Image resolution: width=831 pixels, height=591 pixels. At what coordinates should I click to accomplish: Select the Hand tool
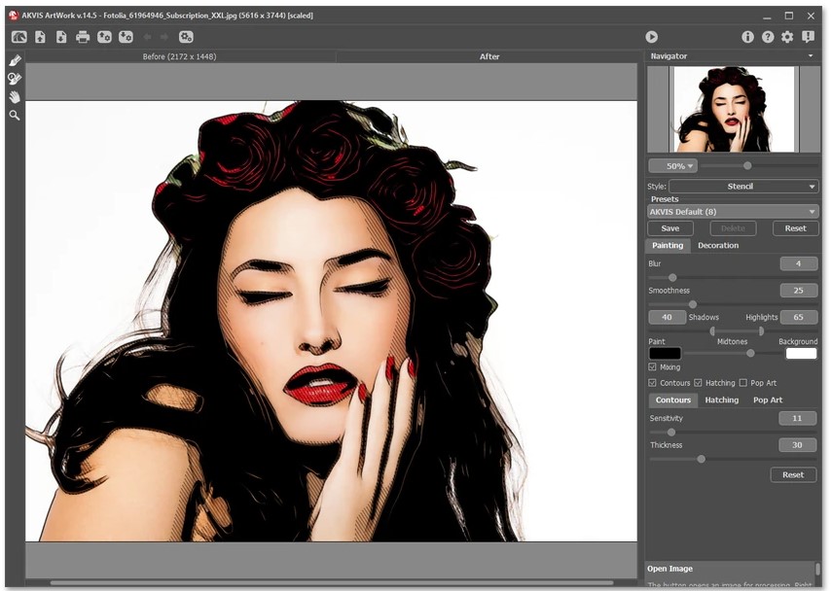pos(15,97)
